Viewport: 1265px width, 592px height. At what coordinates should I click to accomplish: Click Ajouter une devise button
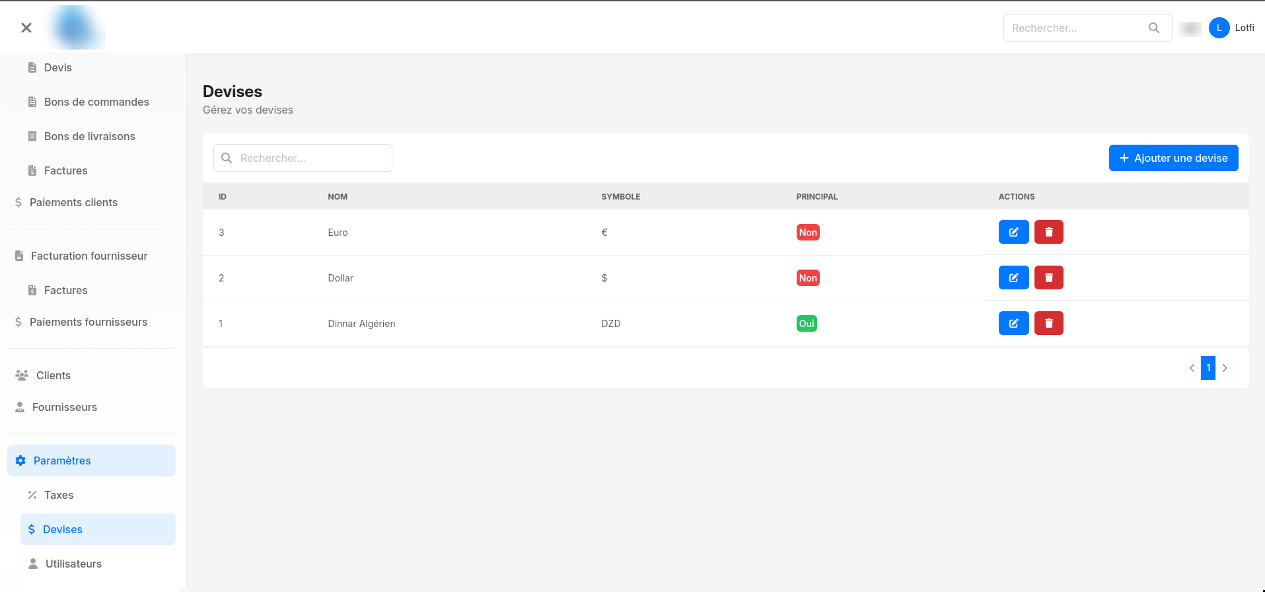[1173, 158]
